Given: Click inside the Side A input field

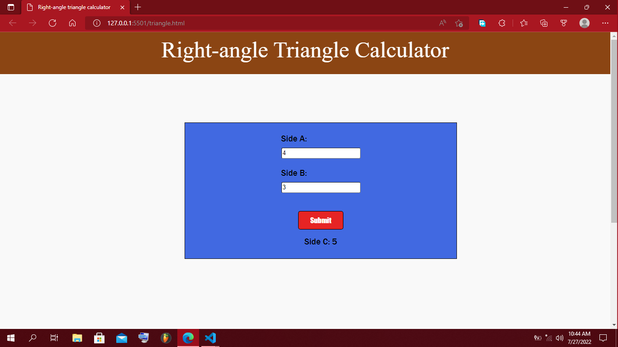Looking at the screenshot, I should (x=321, y=153).
